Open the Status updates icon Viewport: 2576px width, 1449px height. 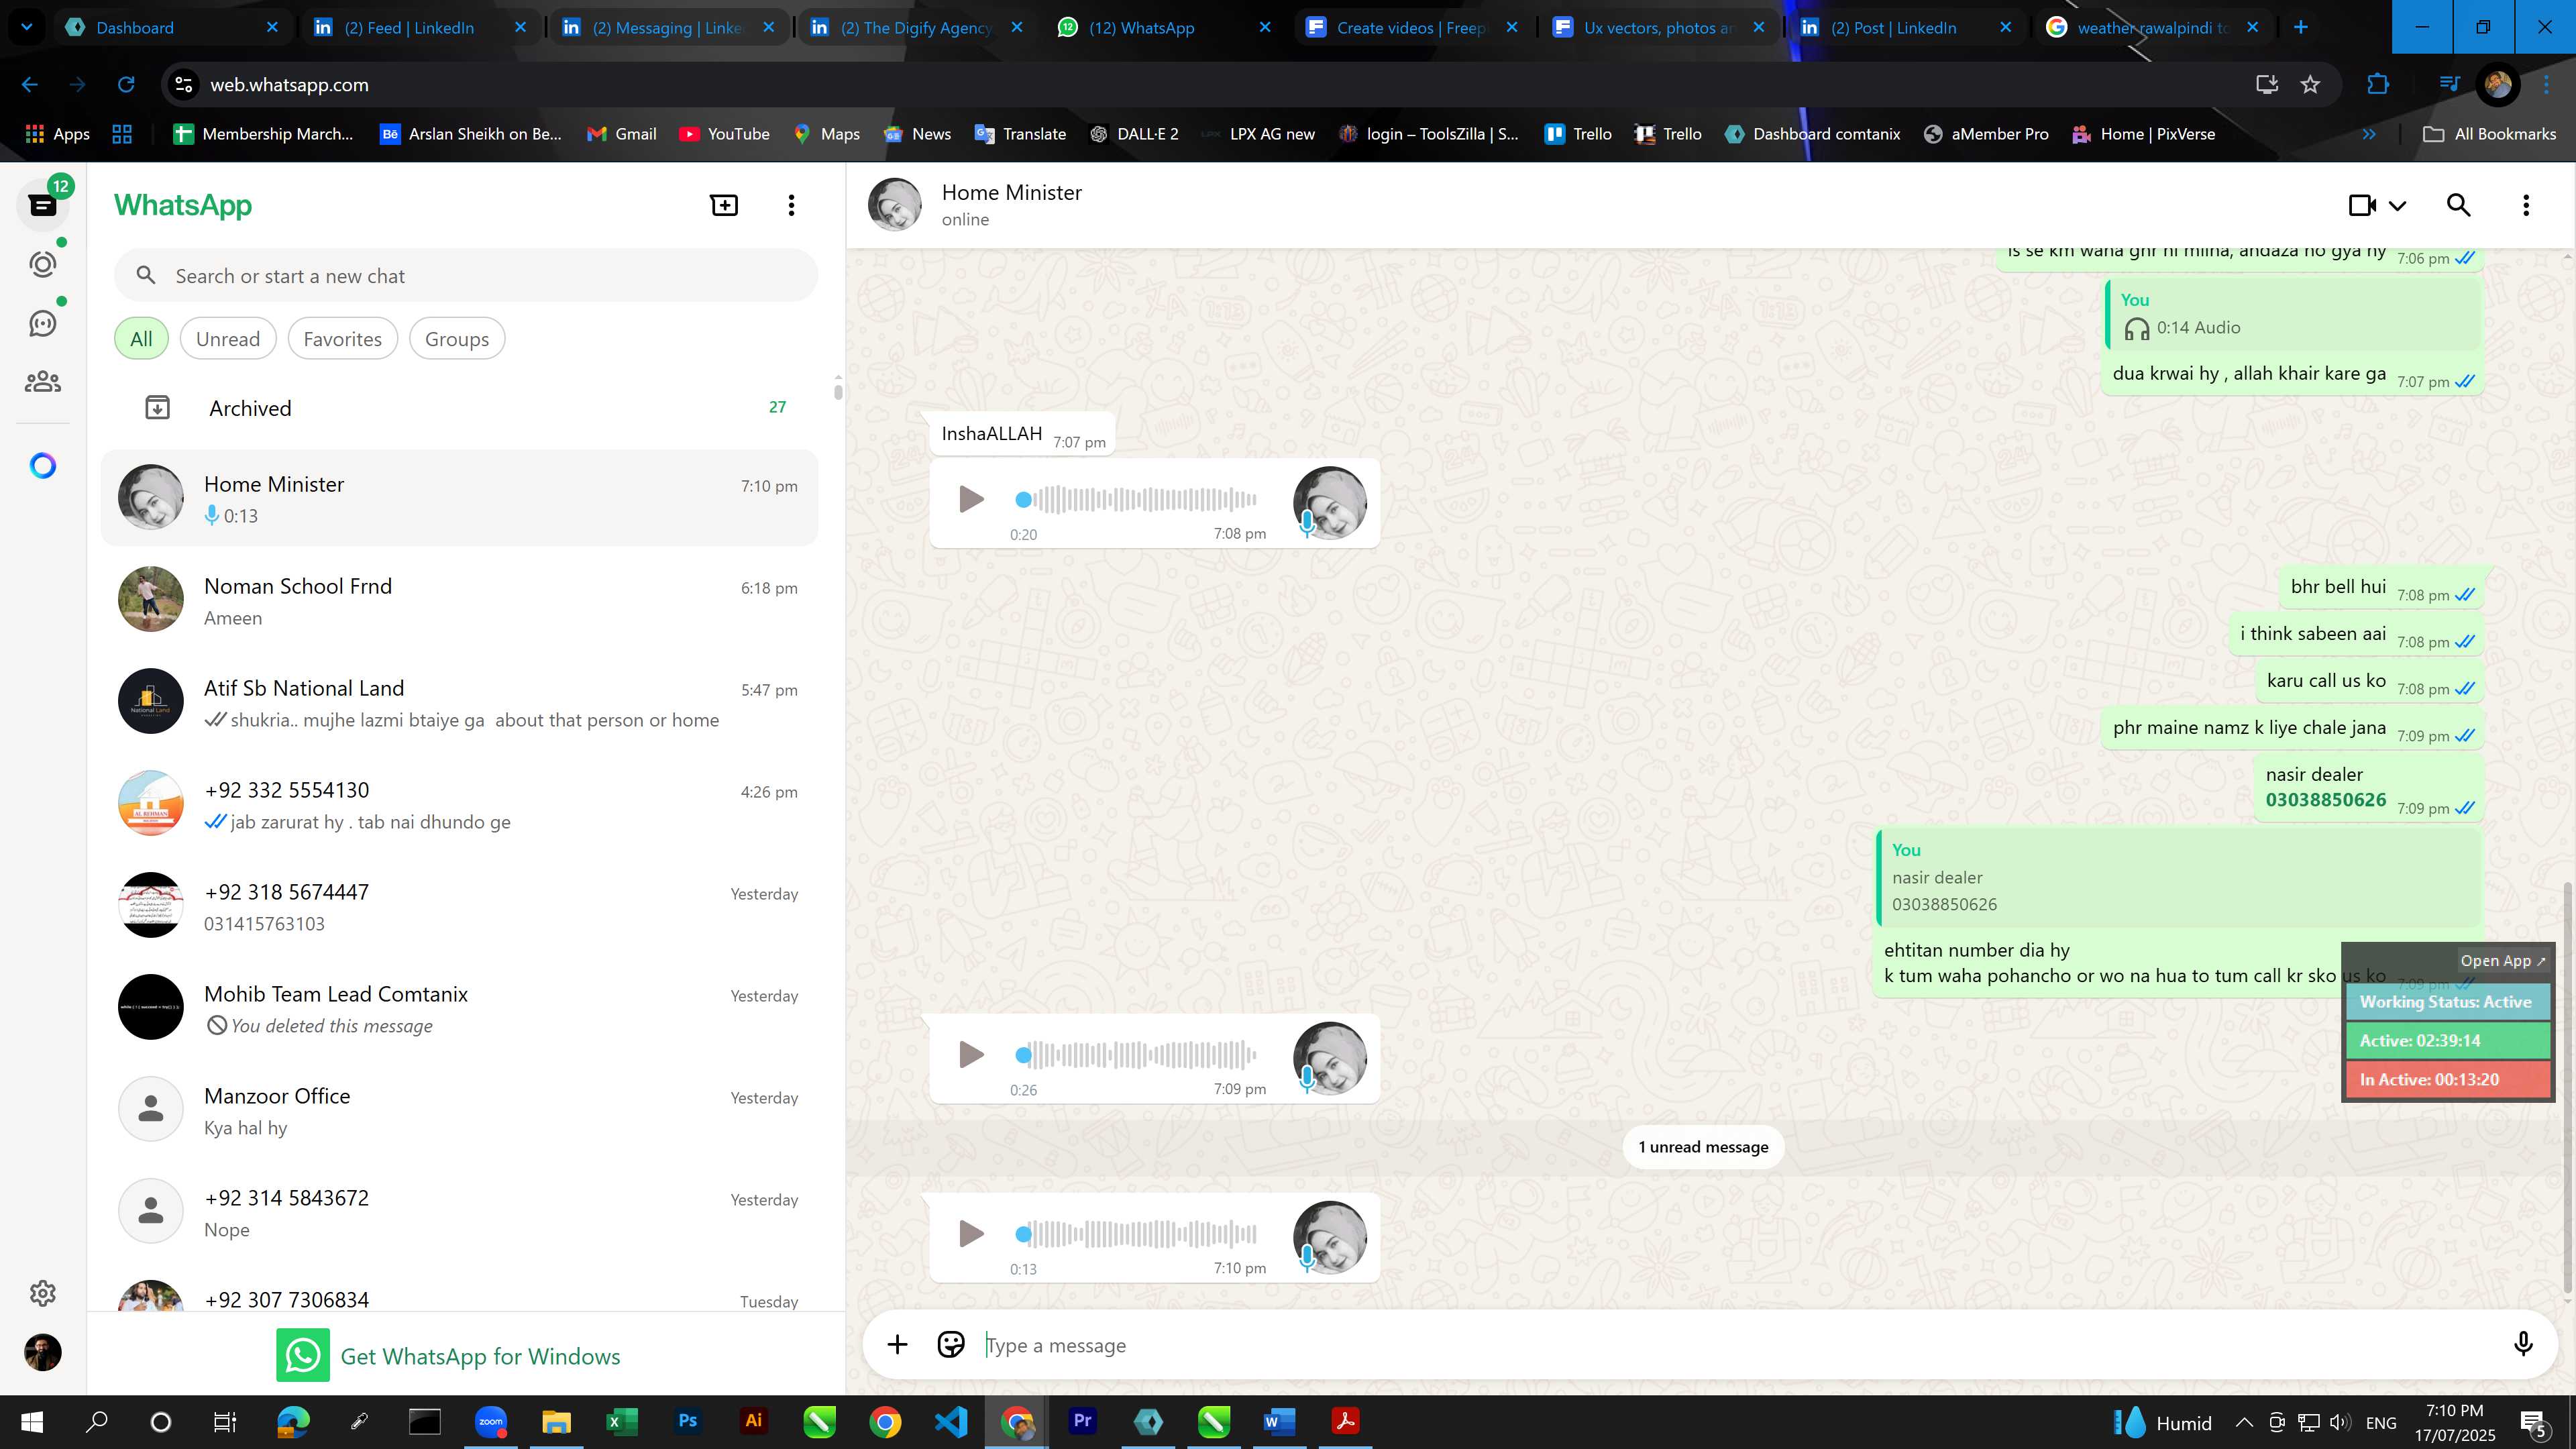pos(42,264)
